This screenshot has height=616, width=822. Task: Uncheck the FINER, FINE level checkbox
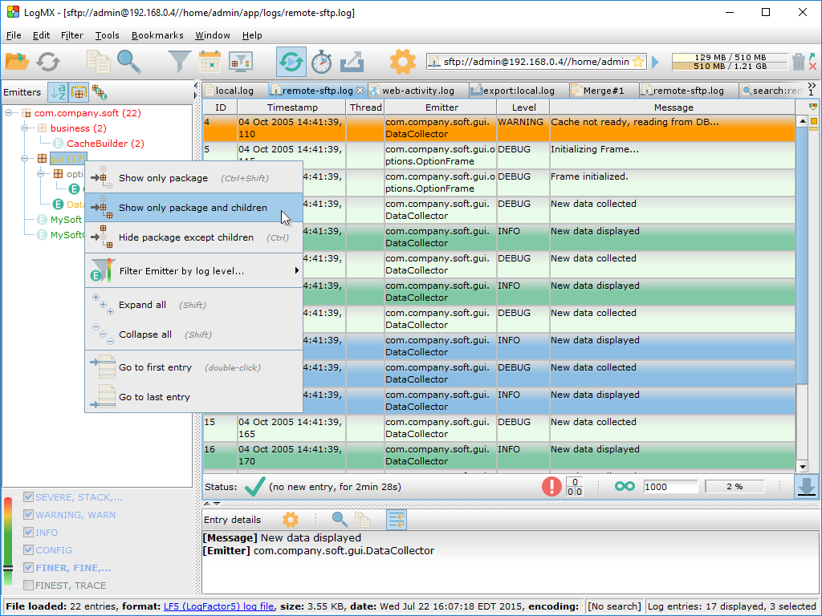point(28,568)
